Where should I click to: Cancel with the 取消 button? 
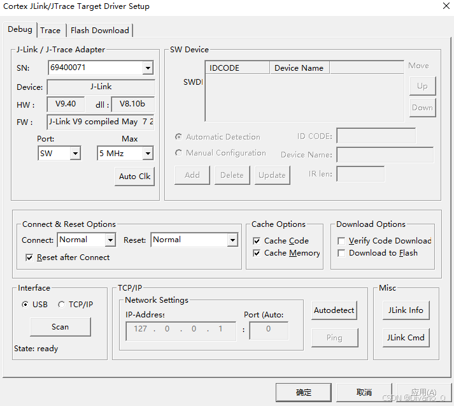(364, 393)
